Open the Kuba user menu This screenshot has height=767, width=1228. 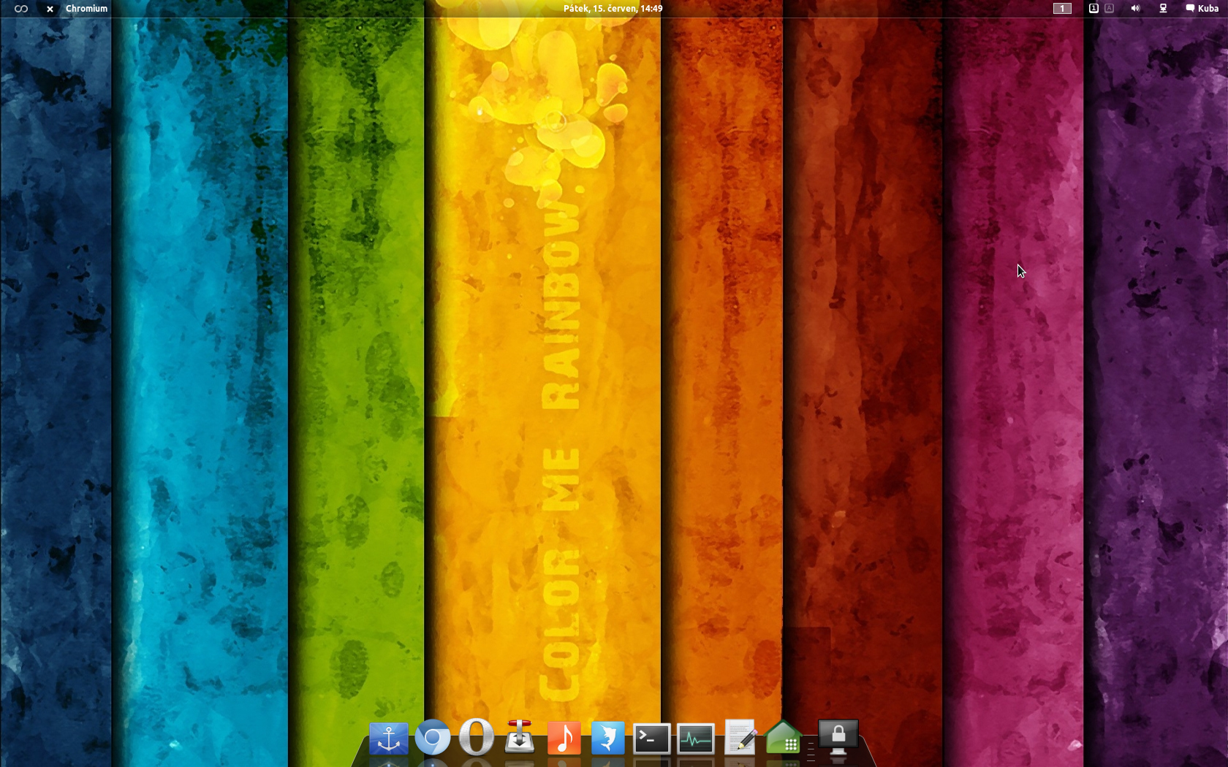(x=1202, y=9)
